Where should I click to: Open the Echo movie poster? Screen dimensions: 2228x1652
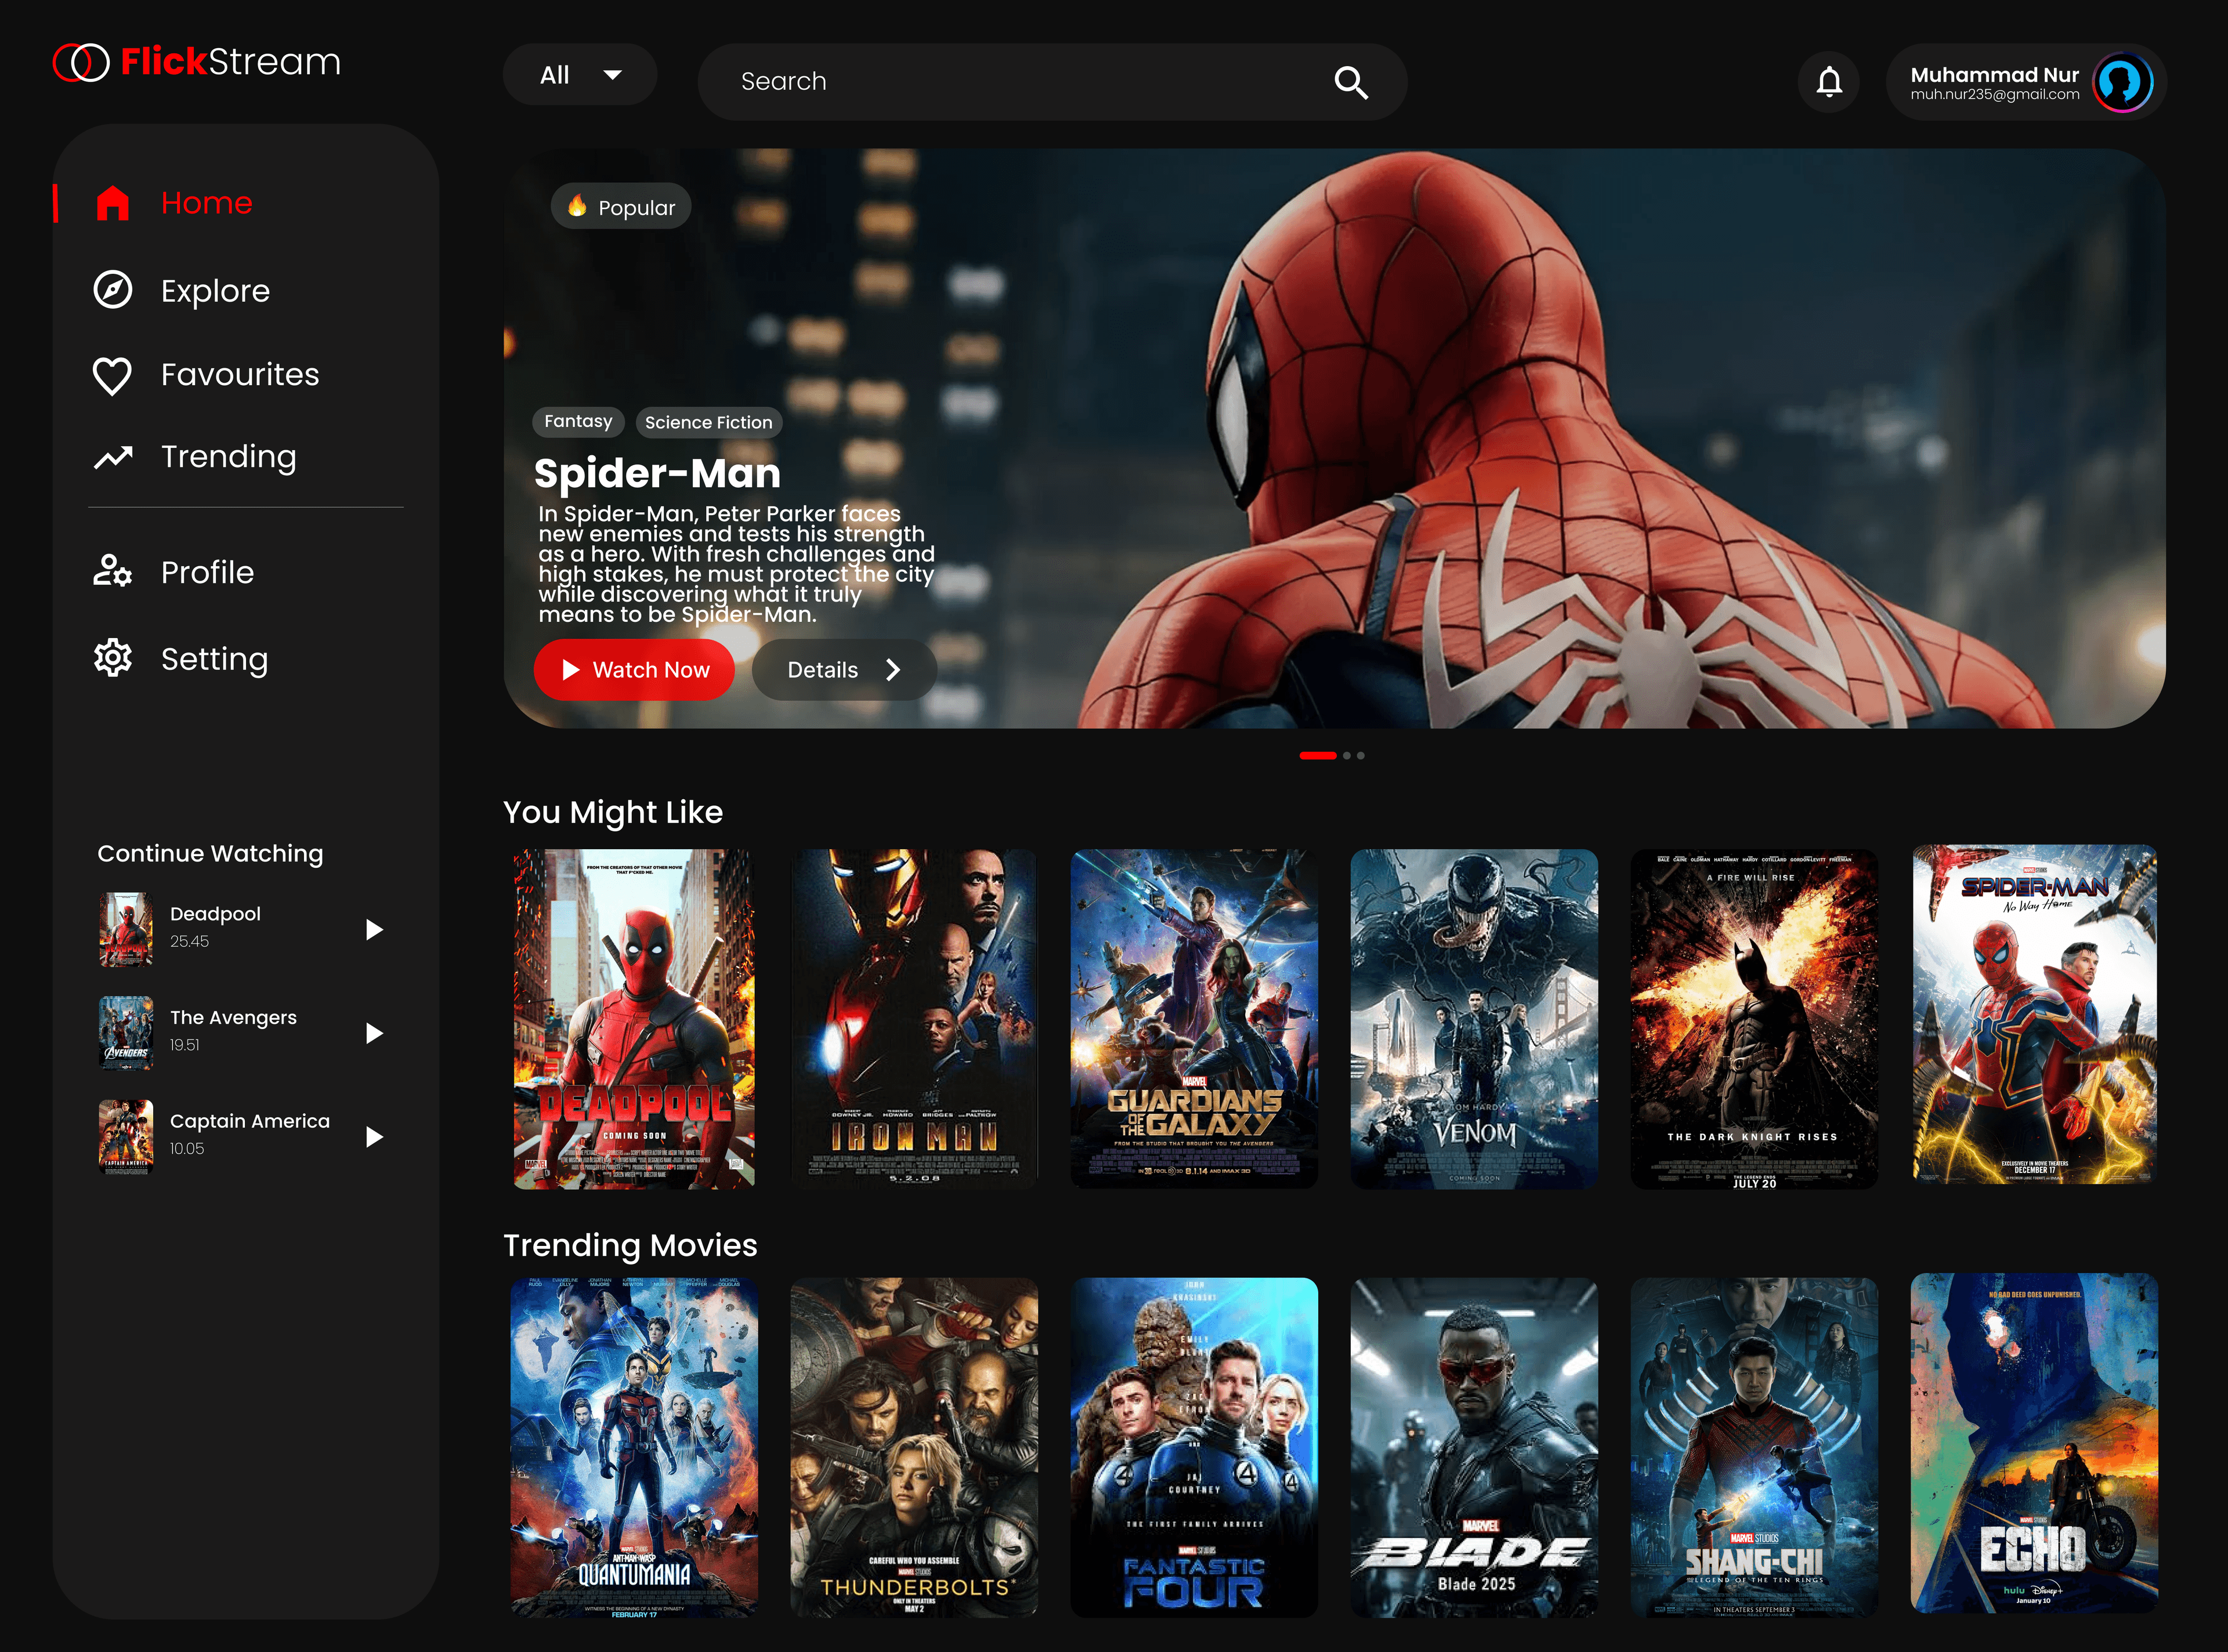[x=2034, y=1443]
